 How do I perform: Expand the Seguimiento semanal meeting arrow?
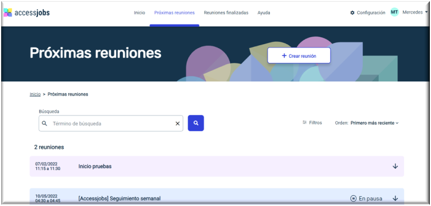[395, 198]
